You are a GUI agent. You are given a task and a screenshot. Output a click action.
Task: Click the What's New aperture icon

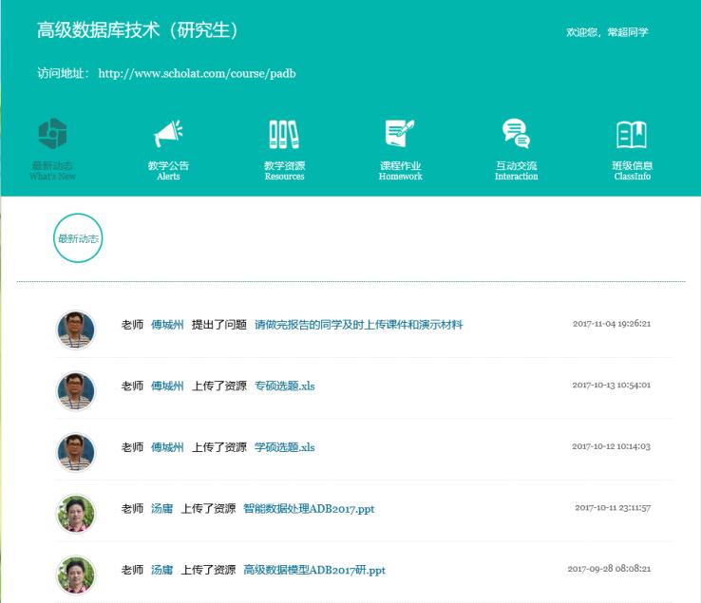(52, 133)
